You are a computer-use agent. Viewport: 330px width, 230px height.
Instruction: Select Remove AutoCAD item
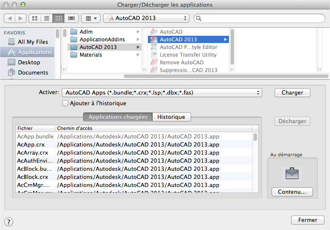coord(188,63)
